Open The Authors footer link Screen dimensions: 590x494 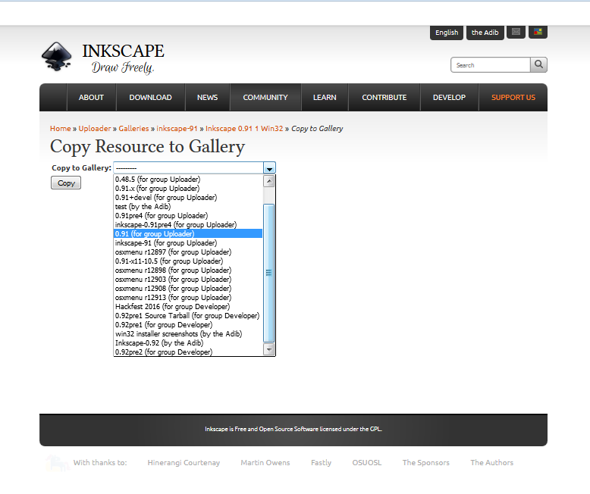(x=491, y=463)
